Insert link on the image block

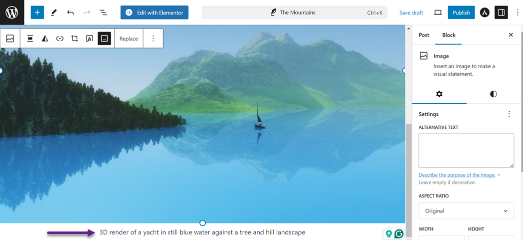tap(60, 39)
